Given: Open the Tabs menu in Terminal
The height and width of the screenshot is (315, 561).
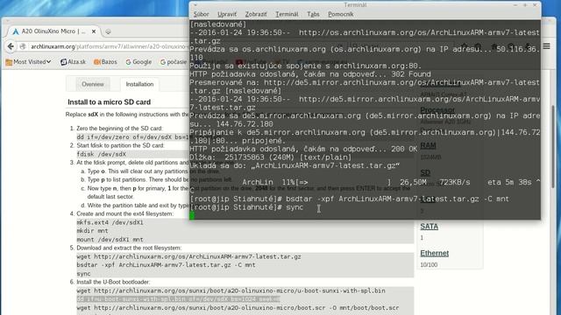Looking at the screenshot, I should click(313, 14).
